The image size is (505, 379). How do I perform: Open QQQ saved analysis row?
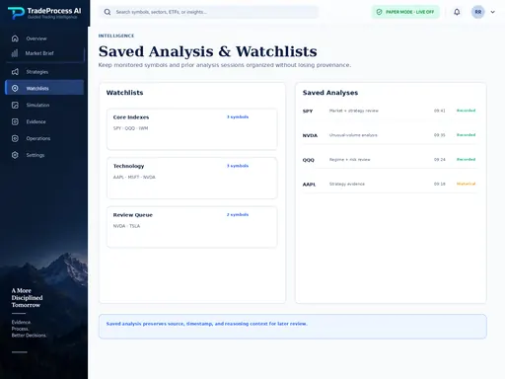(390, 160)
